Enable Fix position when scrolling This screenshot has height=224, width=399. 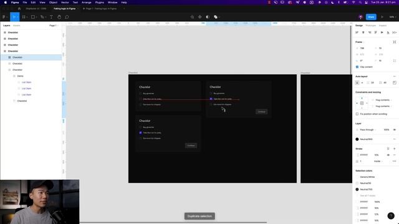click(357, 114)
